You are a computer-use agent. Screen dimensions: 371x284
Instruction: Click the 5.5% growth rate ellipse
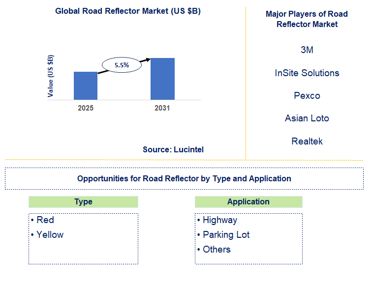click(x=122, y=65)
